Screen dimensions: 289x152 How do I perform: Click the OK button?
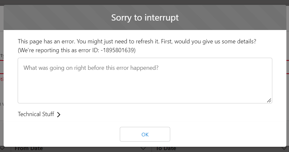coord(145,134)
